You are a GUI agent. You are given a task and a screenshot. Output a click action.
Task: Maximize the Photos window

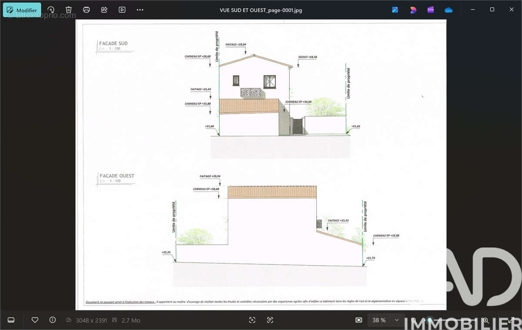492,10
